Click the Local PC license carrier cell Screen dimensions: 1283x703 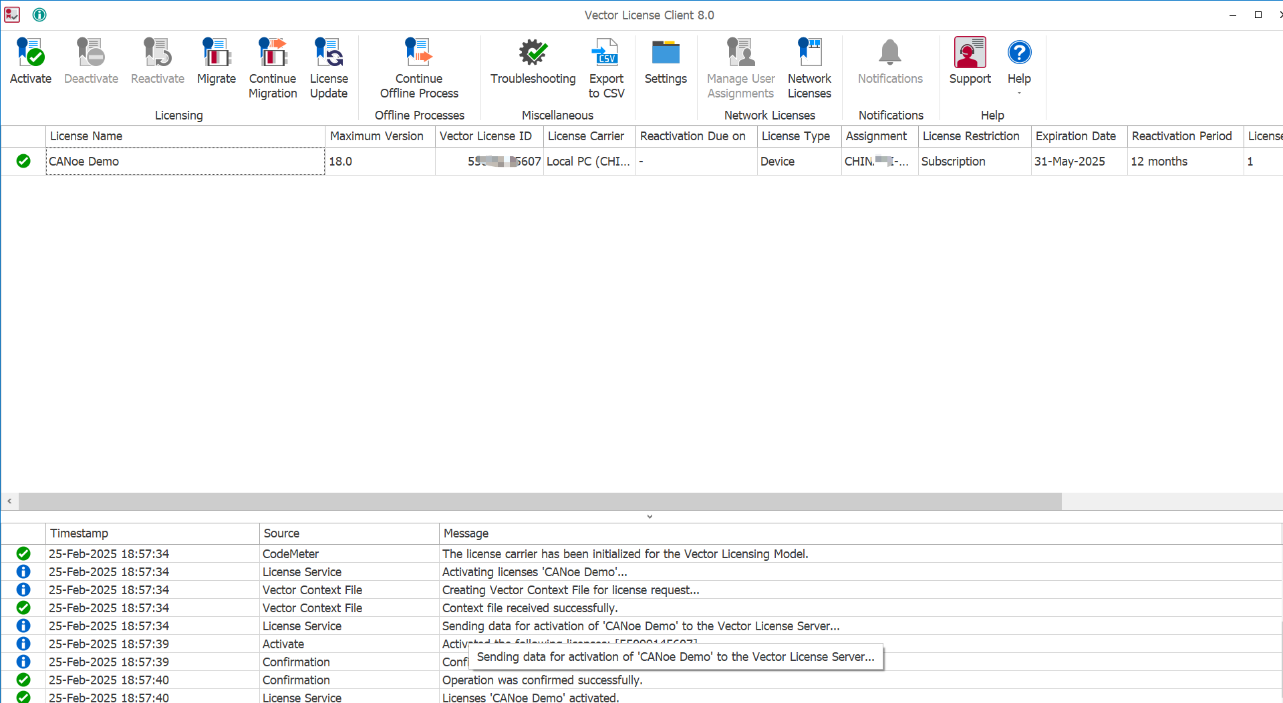(589, 162)
